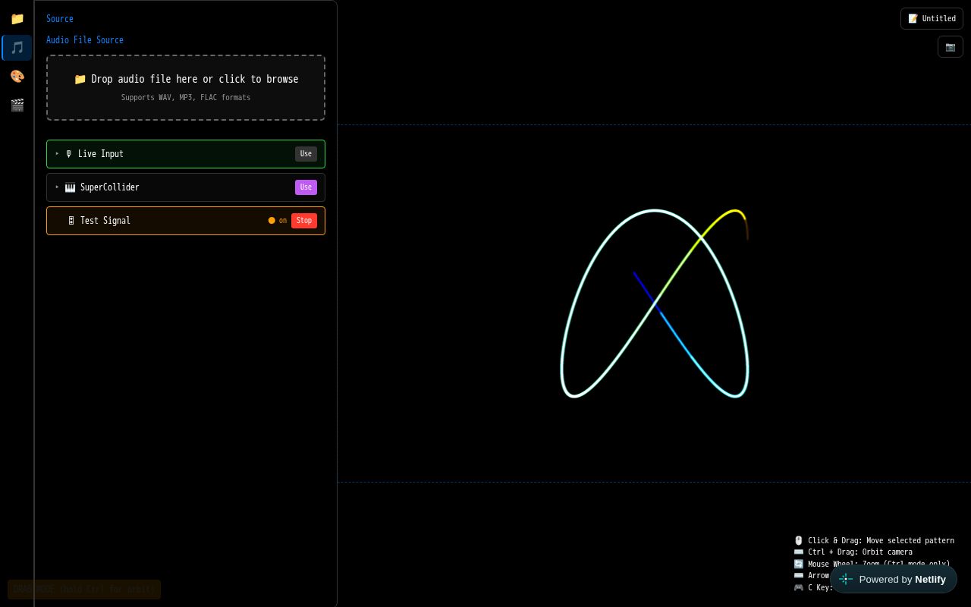Expand the SuperCollider section arrow
This screenshot has width=971, height=607.
click(x=57, y=187)
